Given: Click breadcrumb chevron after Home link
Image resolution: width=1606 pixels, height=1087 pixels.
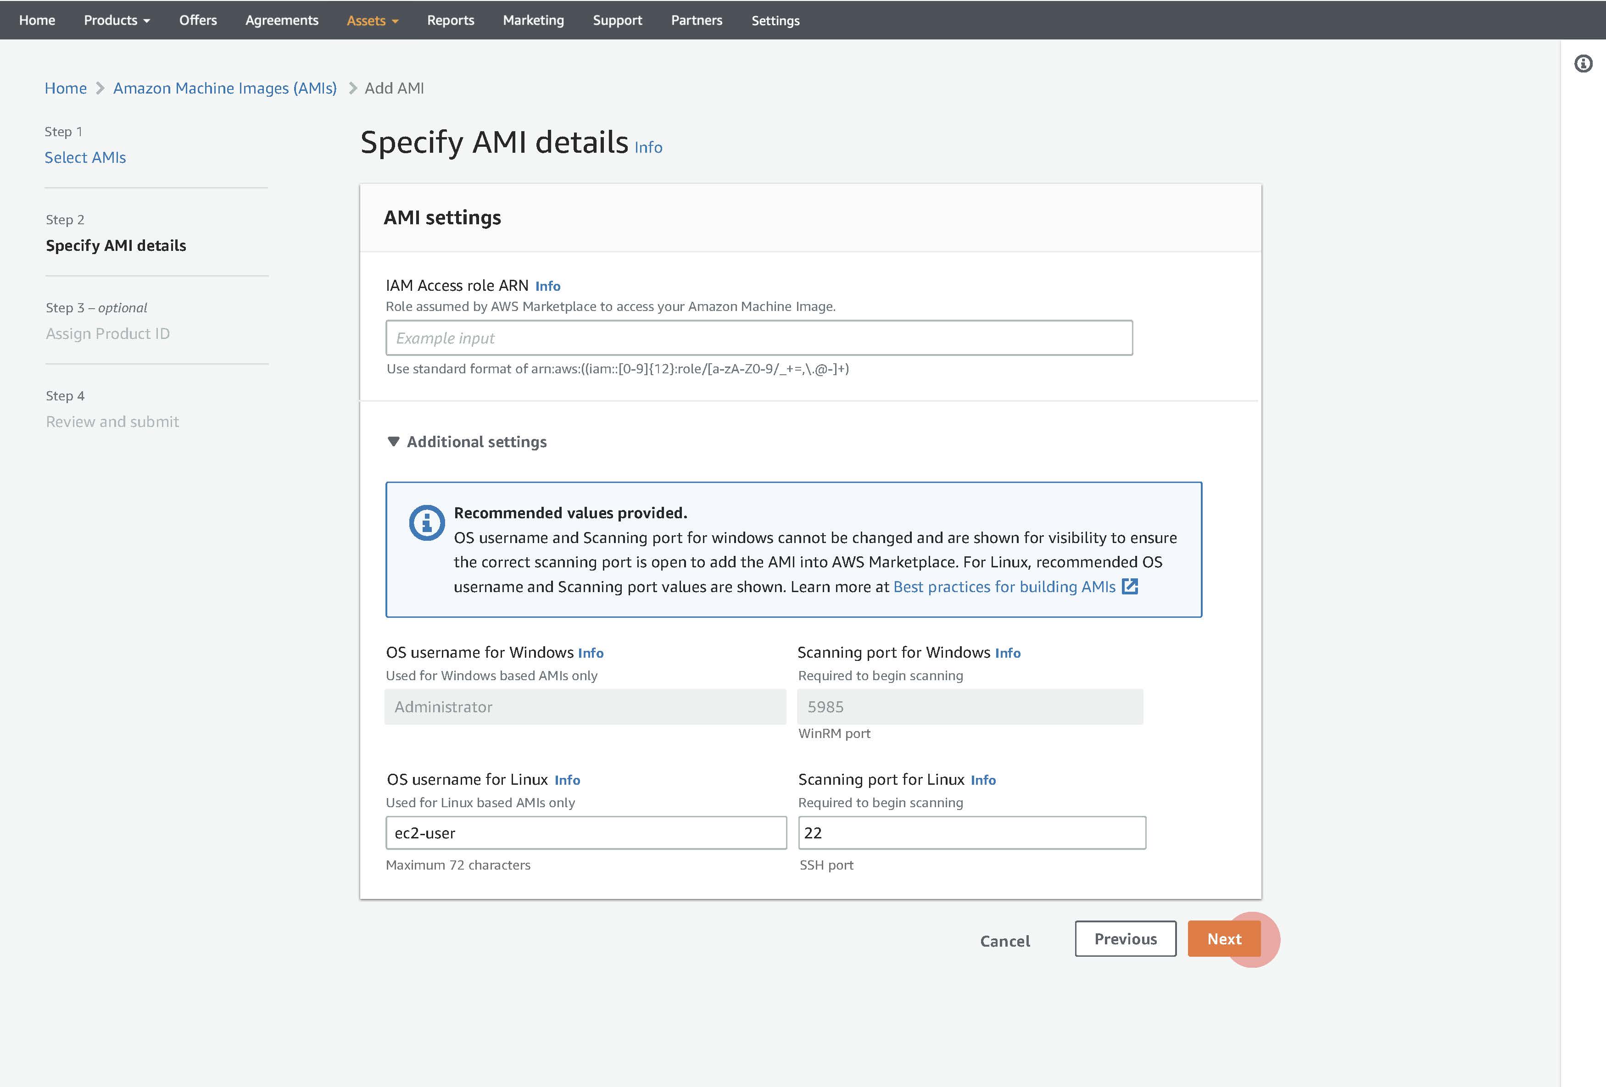Looking at the screenshot, I should (100, 89).
